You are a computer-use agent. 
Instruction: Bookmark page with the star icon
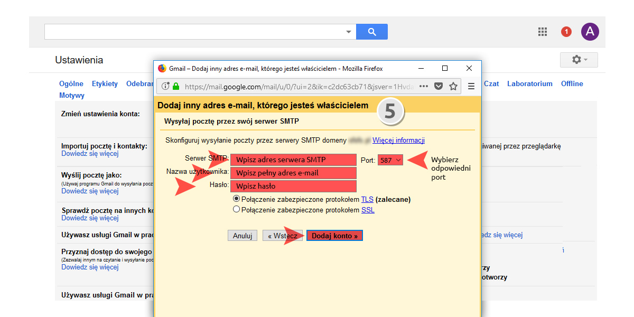tap(453, 86)
